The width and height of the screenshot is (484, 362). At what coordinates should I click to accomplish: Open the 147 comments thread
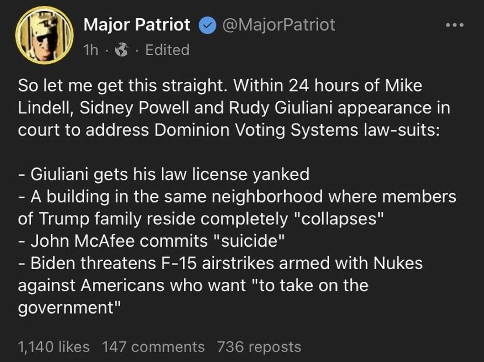coord(153,346)
